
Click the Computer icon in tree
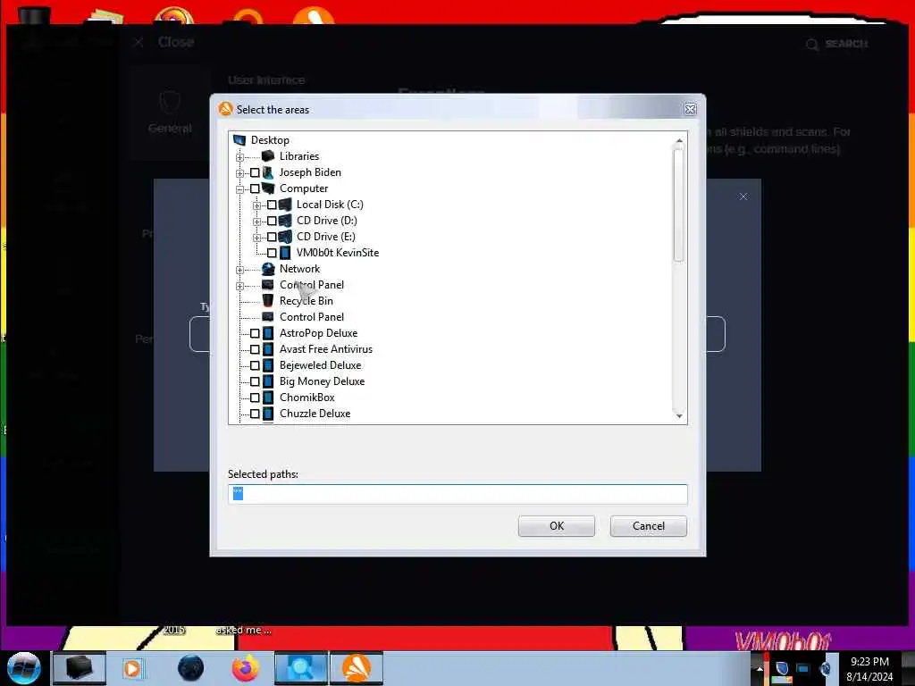[268, 188]
